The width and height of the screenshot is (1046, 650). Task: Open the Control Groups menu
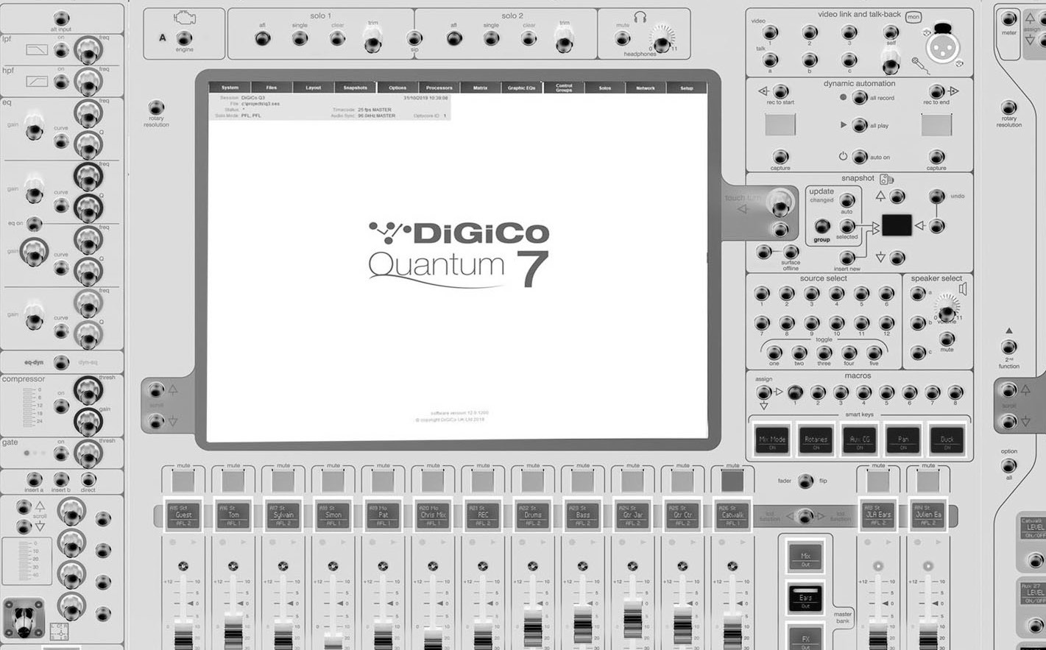[564, 88]
